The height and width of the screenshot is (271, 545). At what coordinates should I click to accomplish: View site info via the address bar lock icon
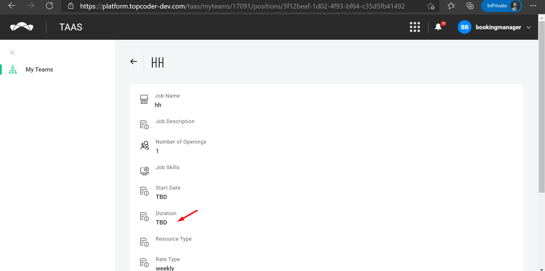coord(71,6)
